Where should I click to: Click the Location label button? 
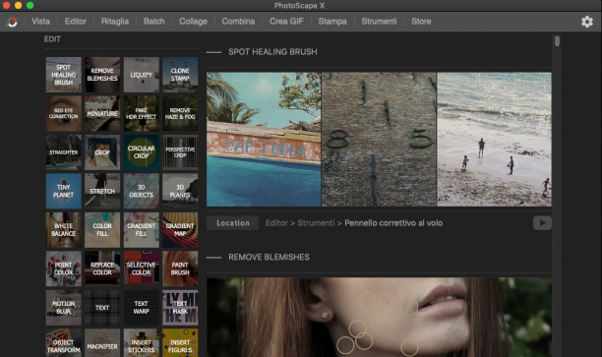pyautogui.click(x=233, y=223)
